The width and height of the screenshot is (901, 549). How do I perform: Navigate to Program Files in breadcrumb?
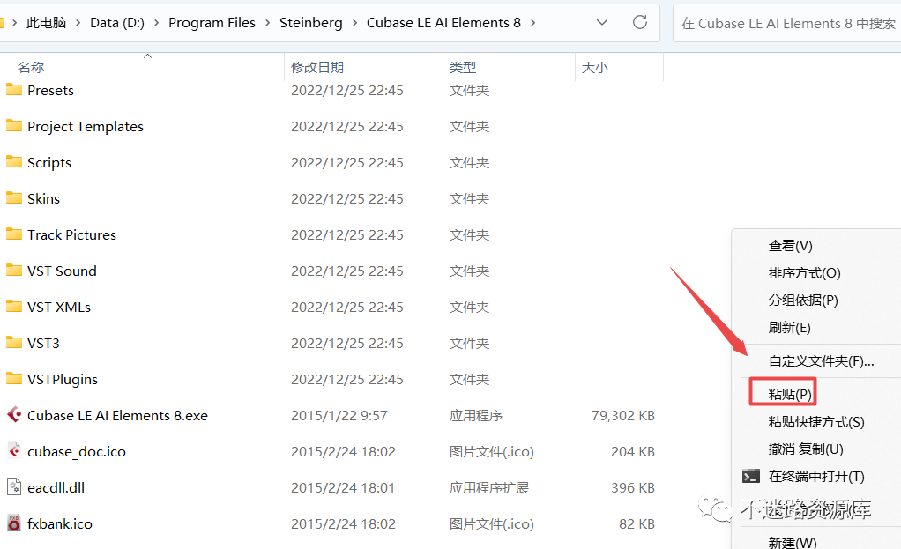pos(212,23)
